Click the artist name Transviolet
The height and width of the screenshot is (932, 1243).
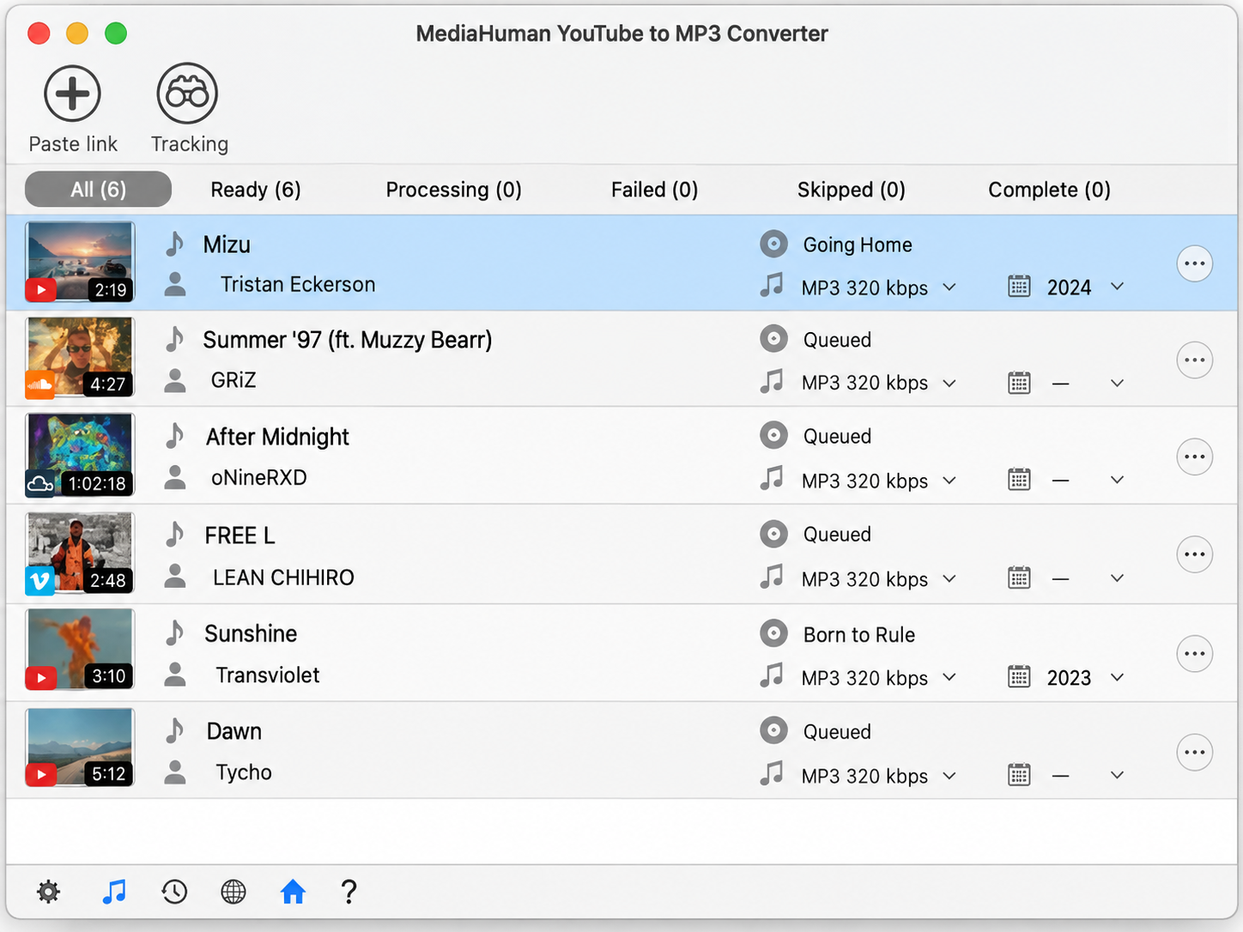[267, 675]
